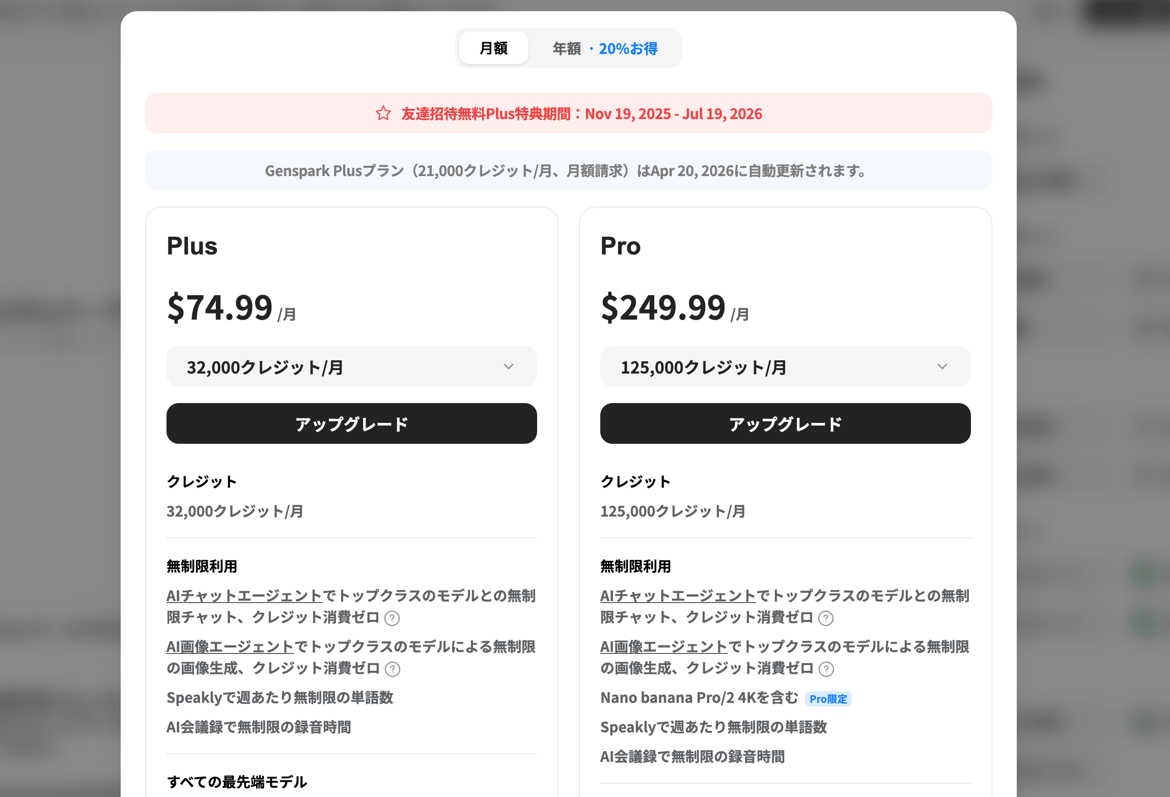Screen dimensions: 1170x797
Task: Open the Plus 32,000 credits dropdown
Action: [x=351, y=367]
